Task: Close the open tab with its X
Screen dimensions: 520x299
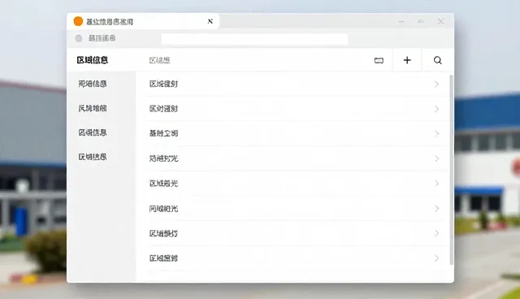Action: point(210,21)
